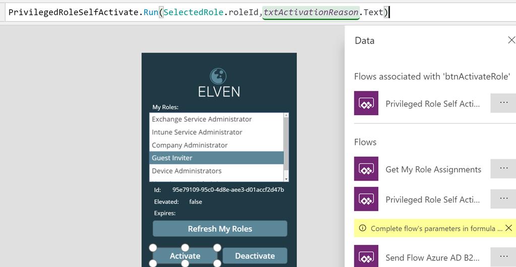This screenshot has height=267, width=516.
Task: Open the ellipsis menu for the associated flow
Action: point(503,103)
